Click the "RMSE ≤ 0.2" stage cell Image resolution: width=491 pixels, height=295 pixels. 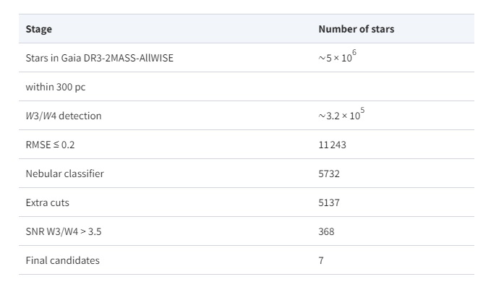tap(50, 145)
